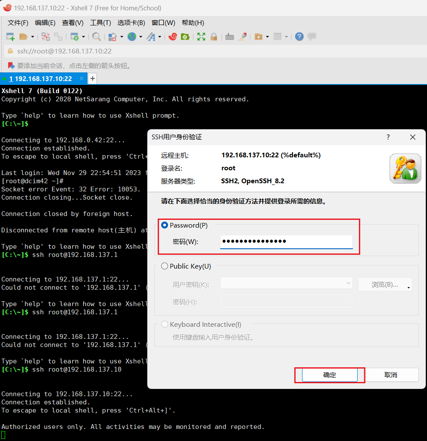
Task: Click the layout panes toolbar icon
Action: (x=277, y=37)
